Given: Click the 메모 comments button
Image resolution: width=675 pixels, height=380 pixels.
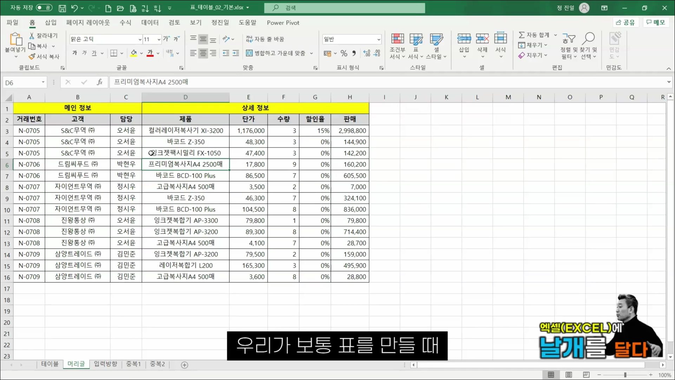Looking at the screenshot, I should point(656,22).
